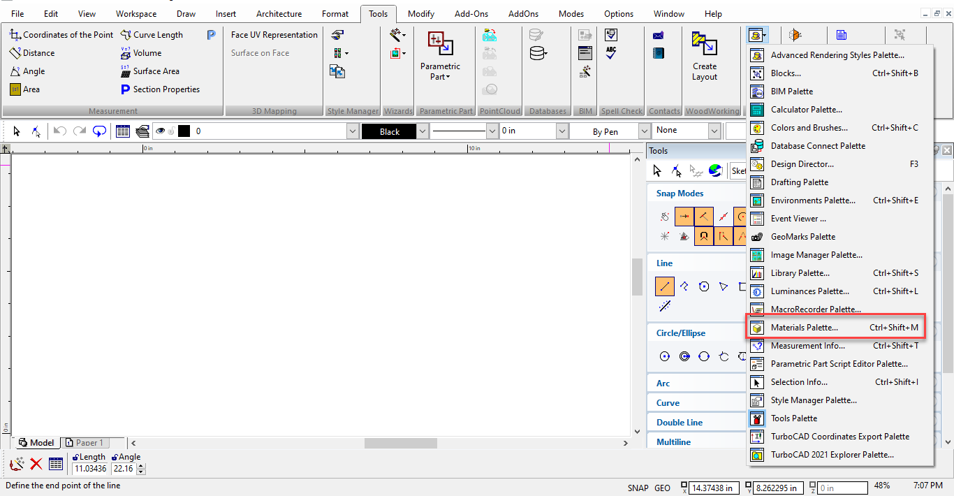The image size is (954, 496).
Task: Select the Curve Length tool
Action: [x=152, y=35]
